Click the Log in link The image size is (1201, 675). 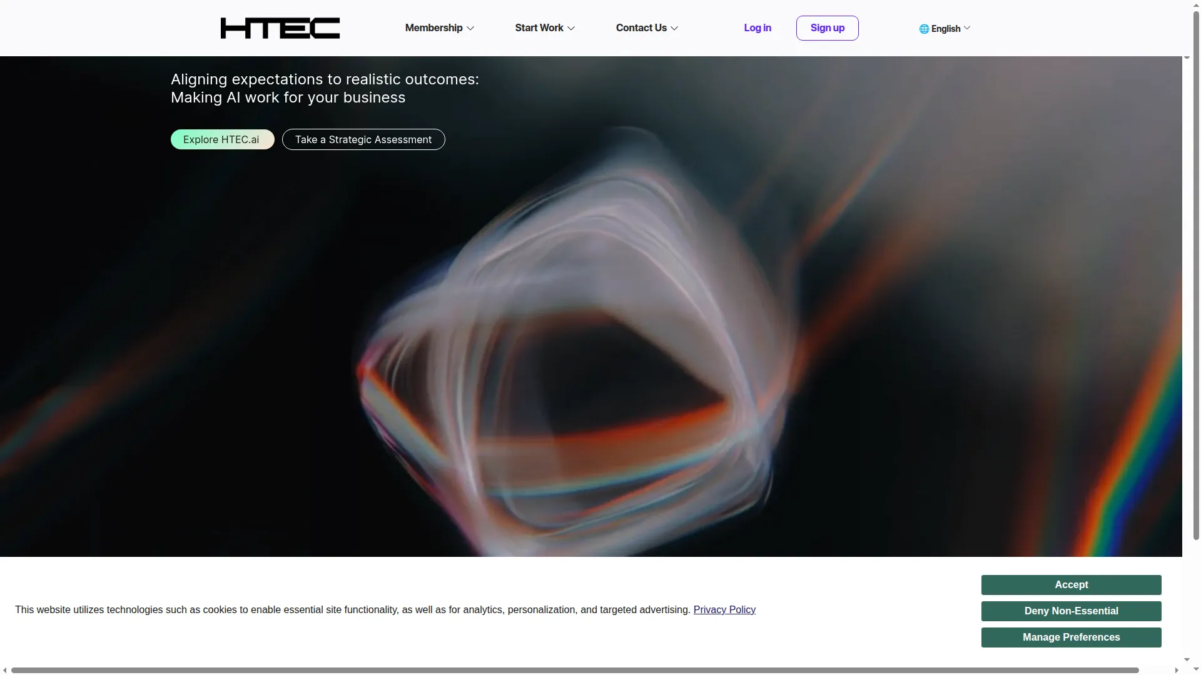click(x=758, y=28)
